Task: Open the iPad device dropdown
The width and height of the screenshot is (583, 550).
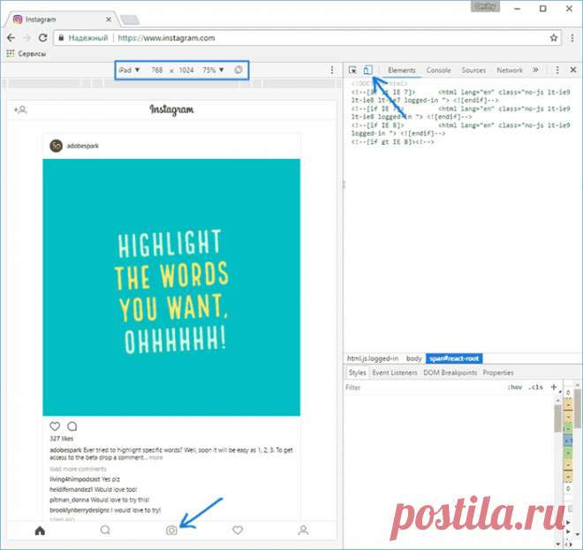Action: pos(131,69)
